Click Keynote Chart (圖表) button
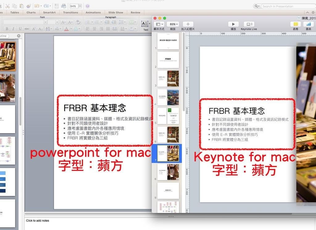The width and height of the screenshot is (316, 230). click(x=308, y=24)
